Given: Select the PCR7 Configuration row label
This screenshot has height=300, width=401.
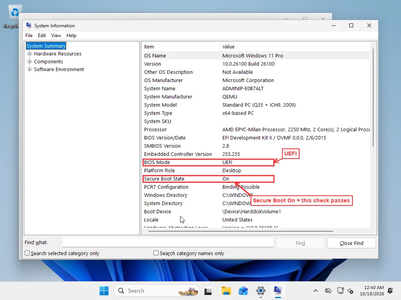Looking at the screenshot, I should tap(166, 187).
